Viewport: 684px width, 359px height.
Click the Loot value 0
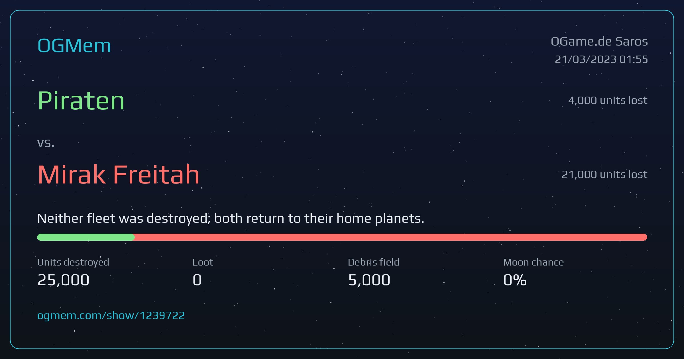coord(197,280)
